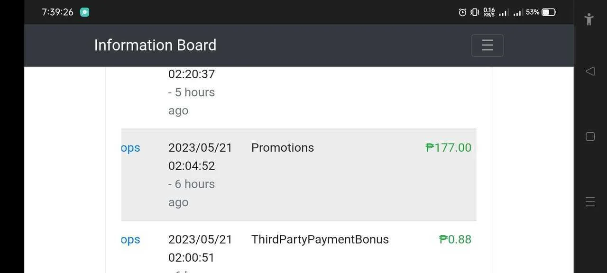
Task: Tap the battery indicator icon
Action: 549,12
